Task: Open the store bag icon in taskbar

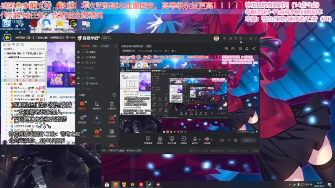Action: click(x=107, y=184)
